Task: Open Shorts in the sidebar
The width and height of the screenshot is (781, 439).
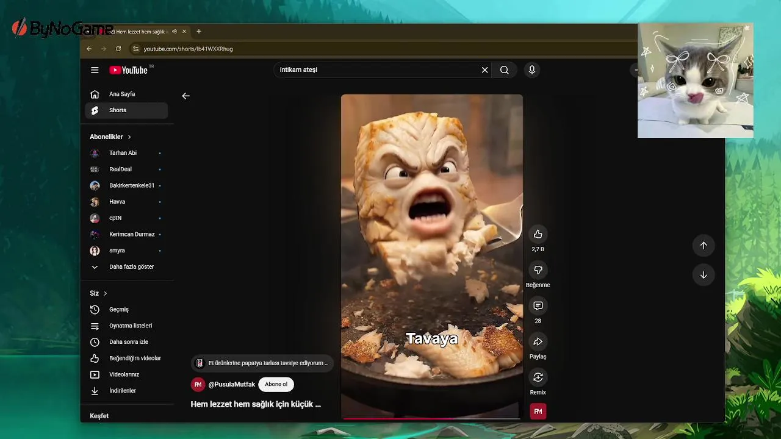Action: tap(126, 110)
